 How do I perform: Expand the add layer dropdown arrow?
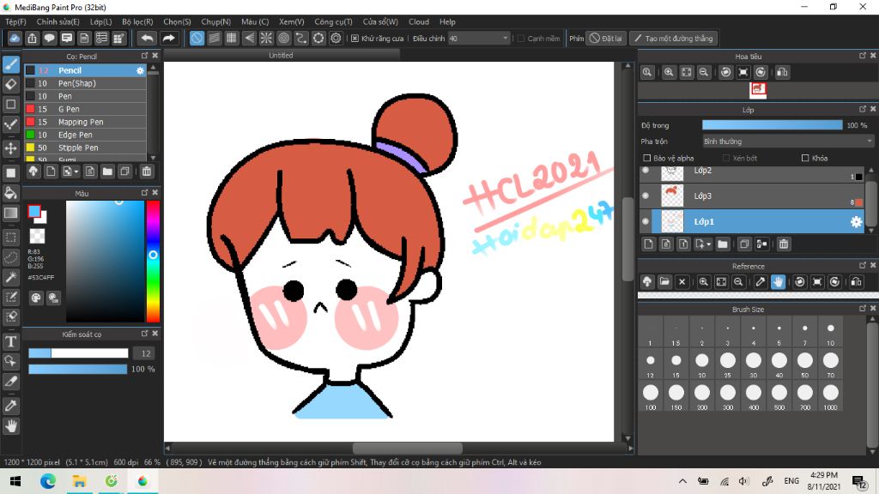[708, 244]
